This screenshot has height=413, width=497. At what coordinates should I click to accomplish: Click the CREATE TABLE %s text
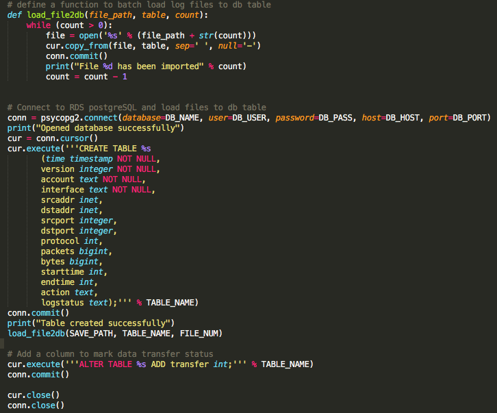115,149
